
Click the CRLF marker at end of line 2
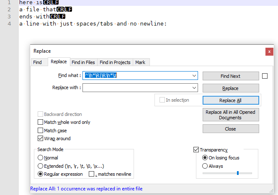point(64,9)
